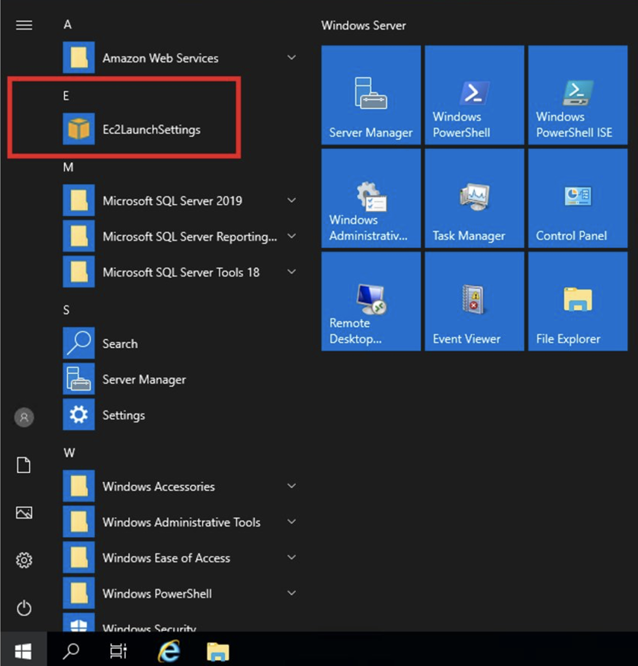Click the Power button icon
This screenshot has width=638, height=666.
(24, 608)
